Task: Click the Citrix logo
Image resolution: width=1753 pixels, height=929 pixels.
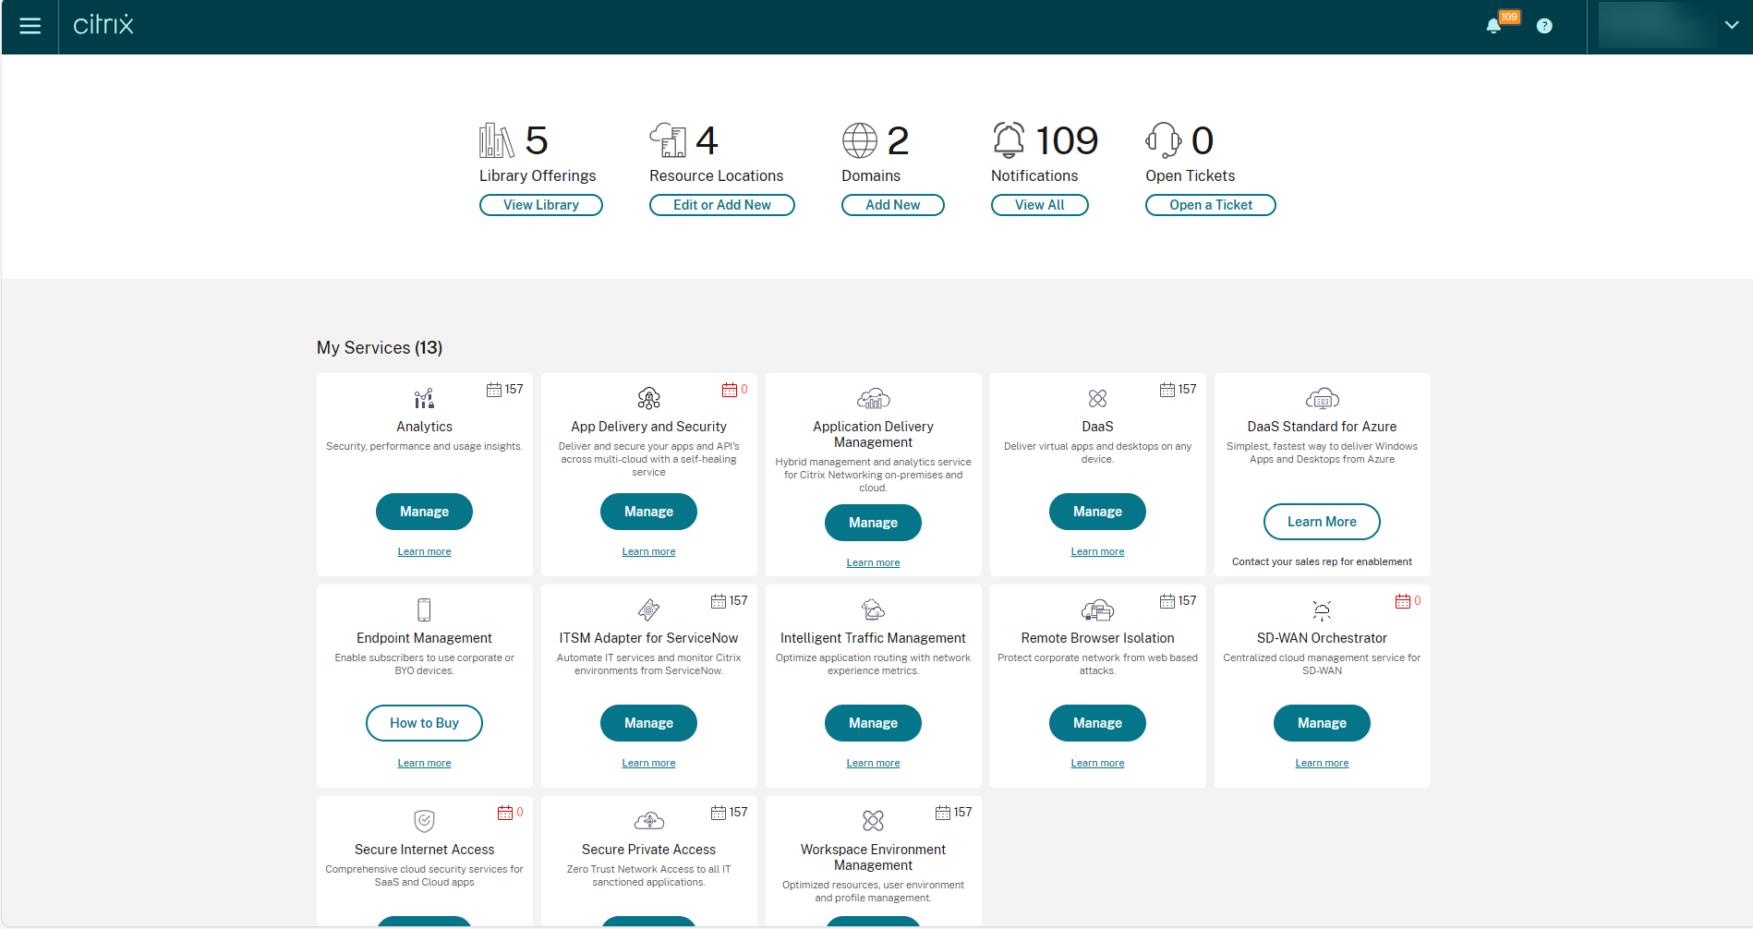Action: pos(103,25)
